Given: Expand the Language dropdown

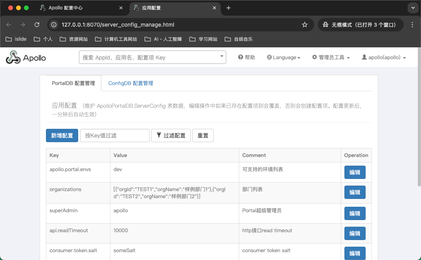Looking at the screenshot, I should click(x=284, y=58).
